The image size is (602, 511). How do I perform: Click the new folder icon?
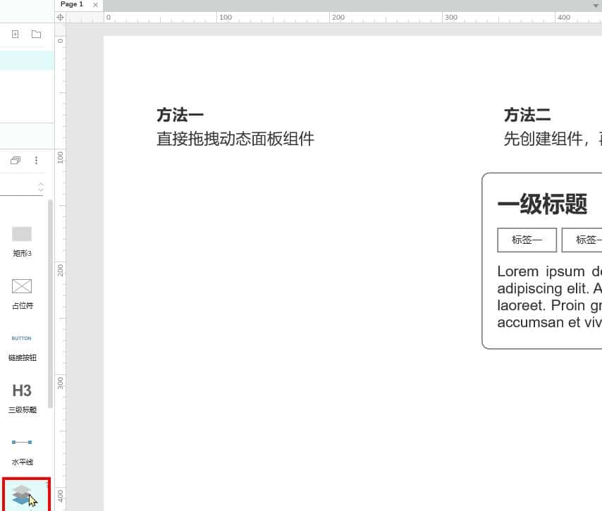pos(36,33)
